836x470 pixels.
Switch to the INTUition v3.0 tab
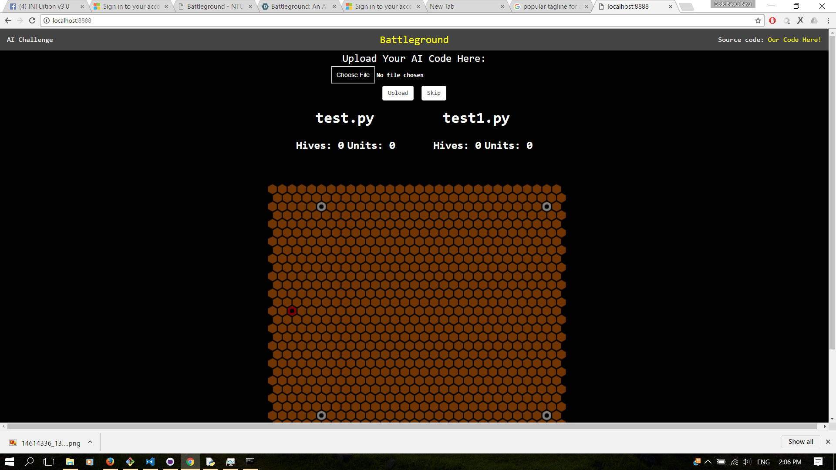(44, 7)
